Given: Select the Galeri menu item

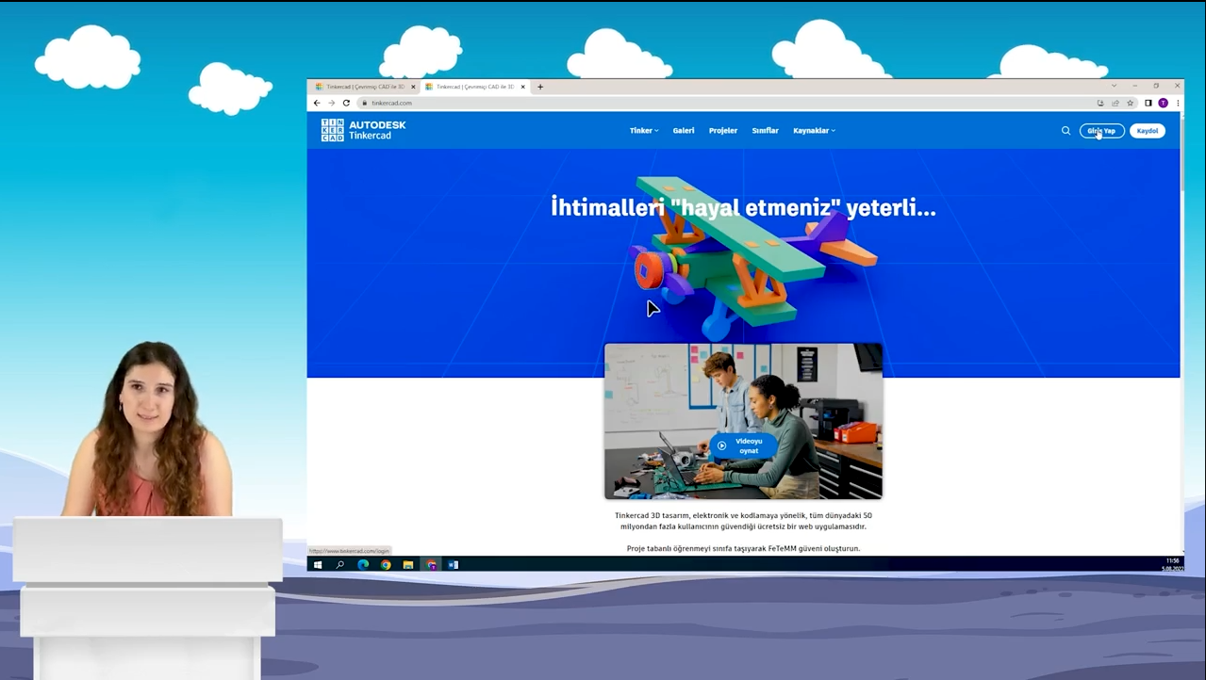Looking at the screenshot, I should click(x=683, y=131).
